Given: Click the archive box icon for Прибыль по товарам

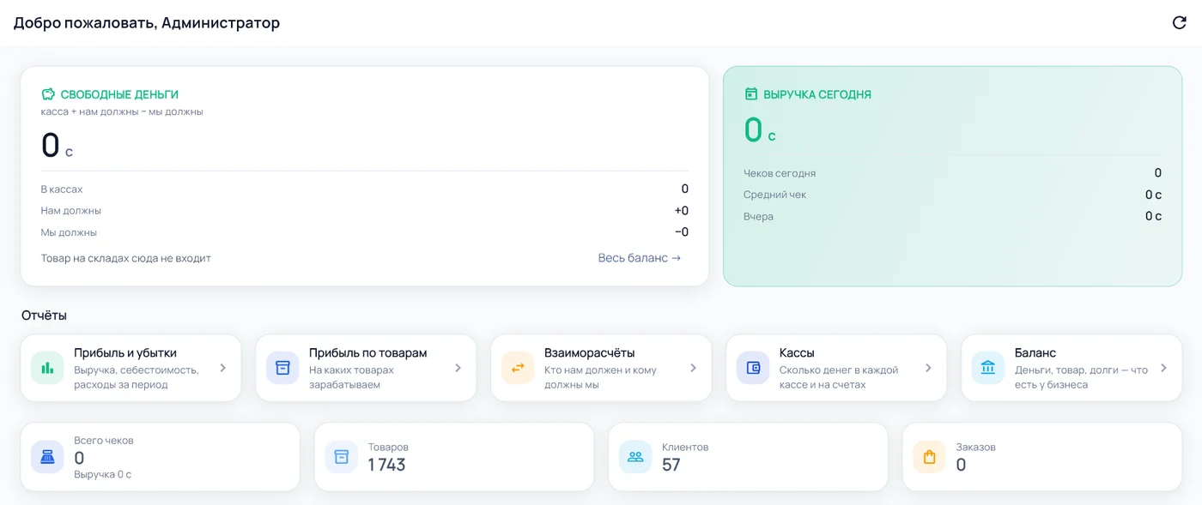Looking at the screenshot, I should [282, 368].
